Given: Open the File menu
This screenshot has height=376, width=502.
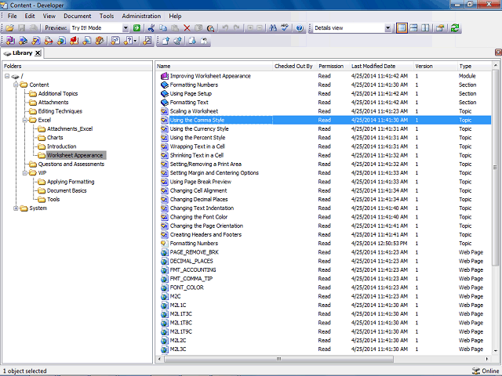Looking at the screenshot, I should click(x=13, y=16).
